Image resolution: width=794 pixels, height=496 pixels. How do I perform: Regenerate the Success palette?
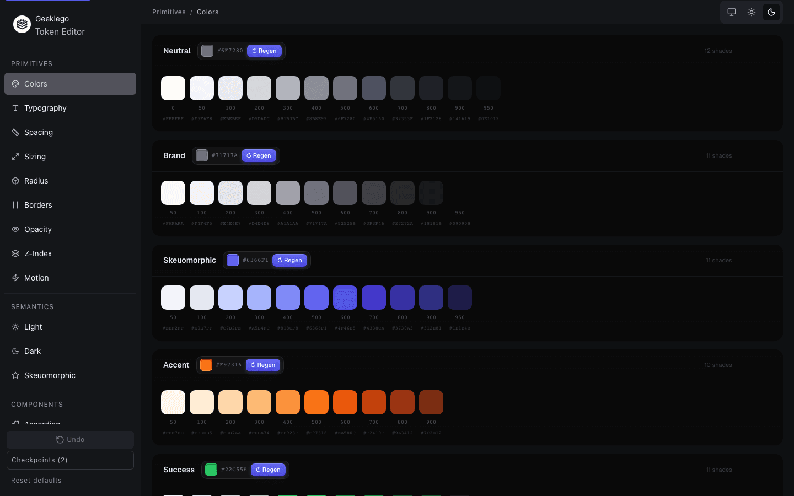coord(268,470)
